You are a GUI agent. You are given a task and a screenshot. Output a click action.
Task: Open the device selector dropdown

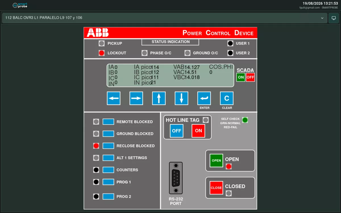(x=165, y=18)
